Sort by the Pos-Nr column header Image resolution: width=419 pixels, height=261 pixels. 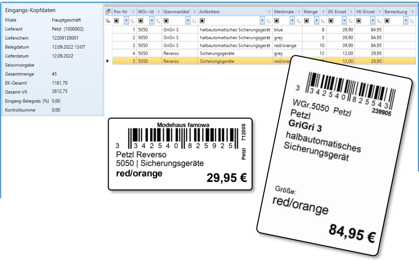[121, 12]
